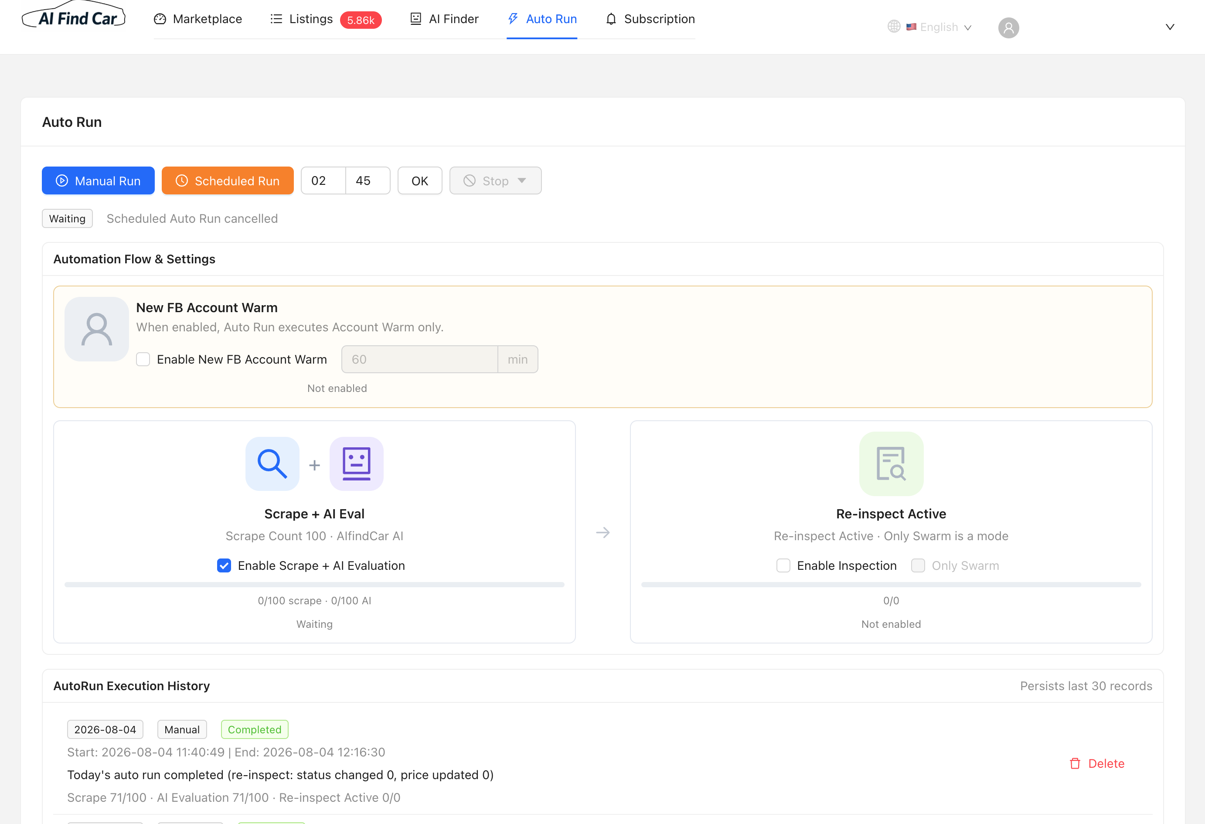Click the user avatar icon

[1008, 27]
